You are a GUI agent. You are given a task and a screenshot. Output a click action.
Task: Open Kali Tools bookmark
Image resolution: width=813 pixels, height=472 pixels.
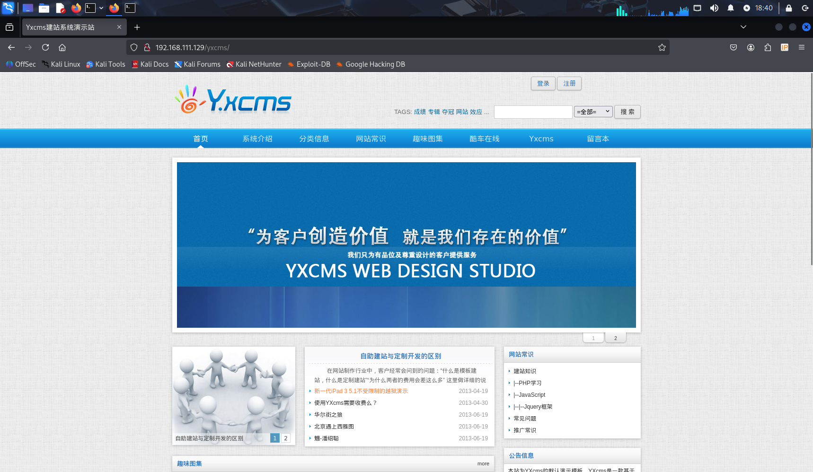pos(106,64)
